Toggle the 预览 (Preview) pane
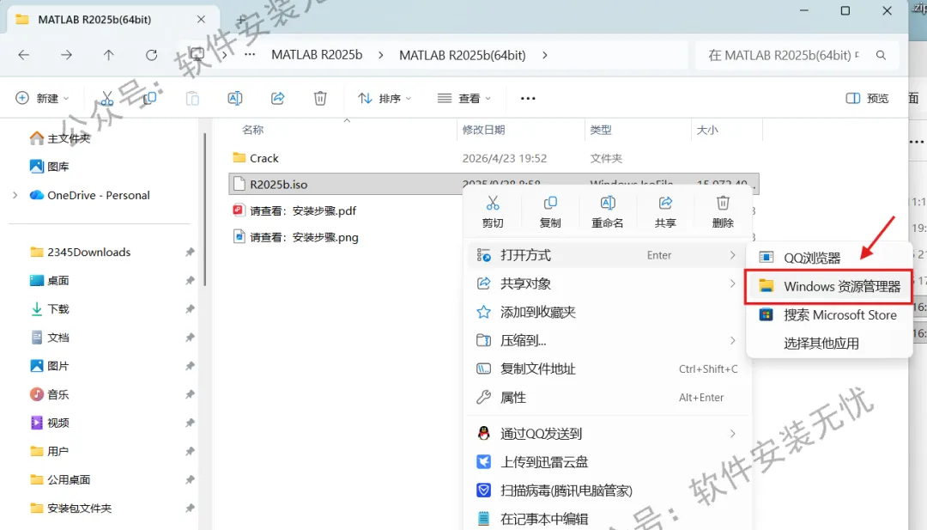The image size is (927, 530). 867,98
